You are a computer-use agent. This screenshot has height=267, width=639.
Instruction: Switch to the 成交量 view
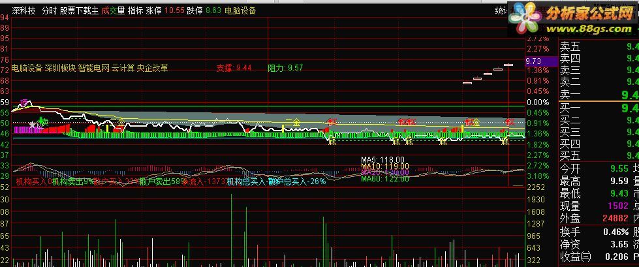(114, 10)
